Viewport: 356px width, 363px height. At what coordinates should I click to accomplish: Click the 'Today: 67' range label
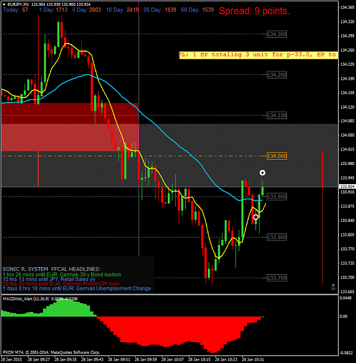[16, 10]
